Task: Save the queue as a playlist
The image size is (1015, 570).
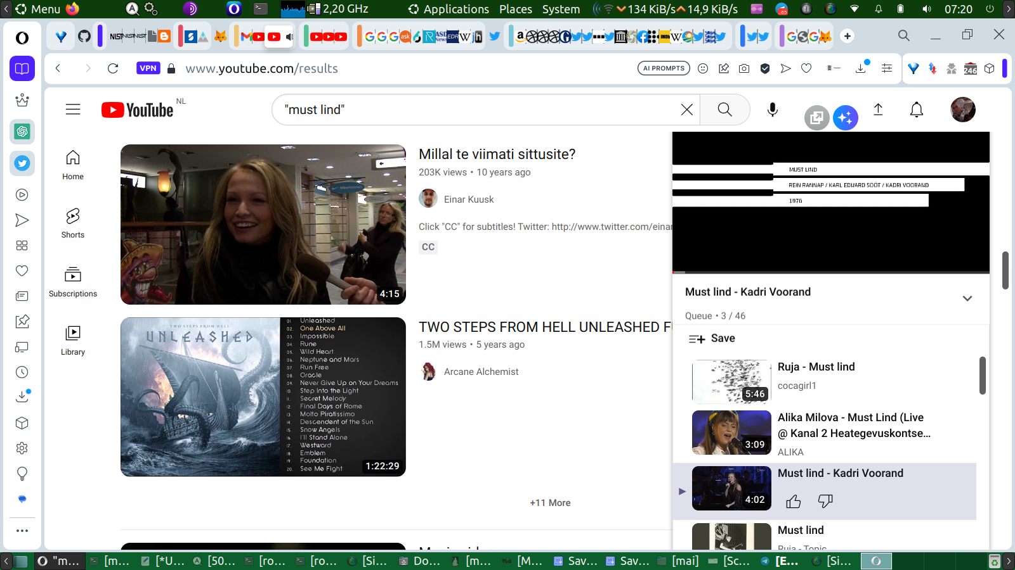Action: point(712,339)
